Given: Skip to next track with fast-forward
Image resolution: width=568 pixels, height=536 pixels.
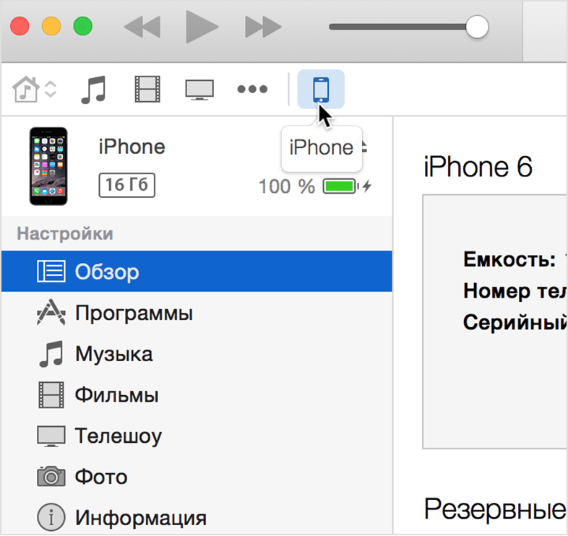Looking at the screenshot, I should (263, 27).
